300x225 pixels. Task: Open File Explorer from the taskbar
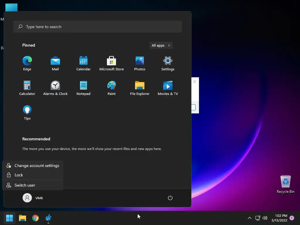tap(23, 218)
